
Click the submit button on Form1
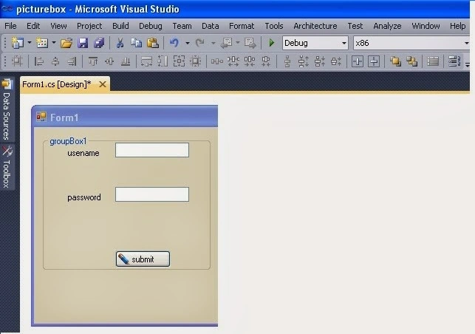click(143, 259)
